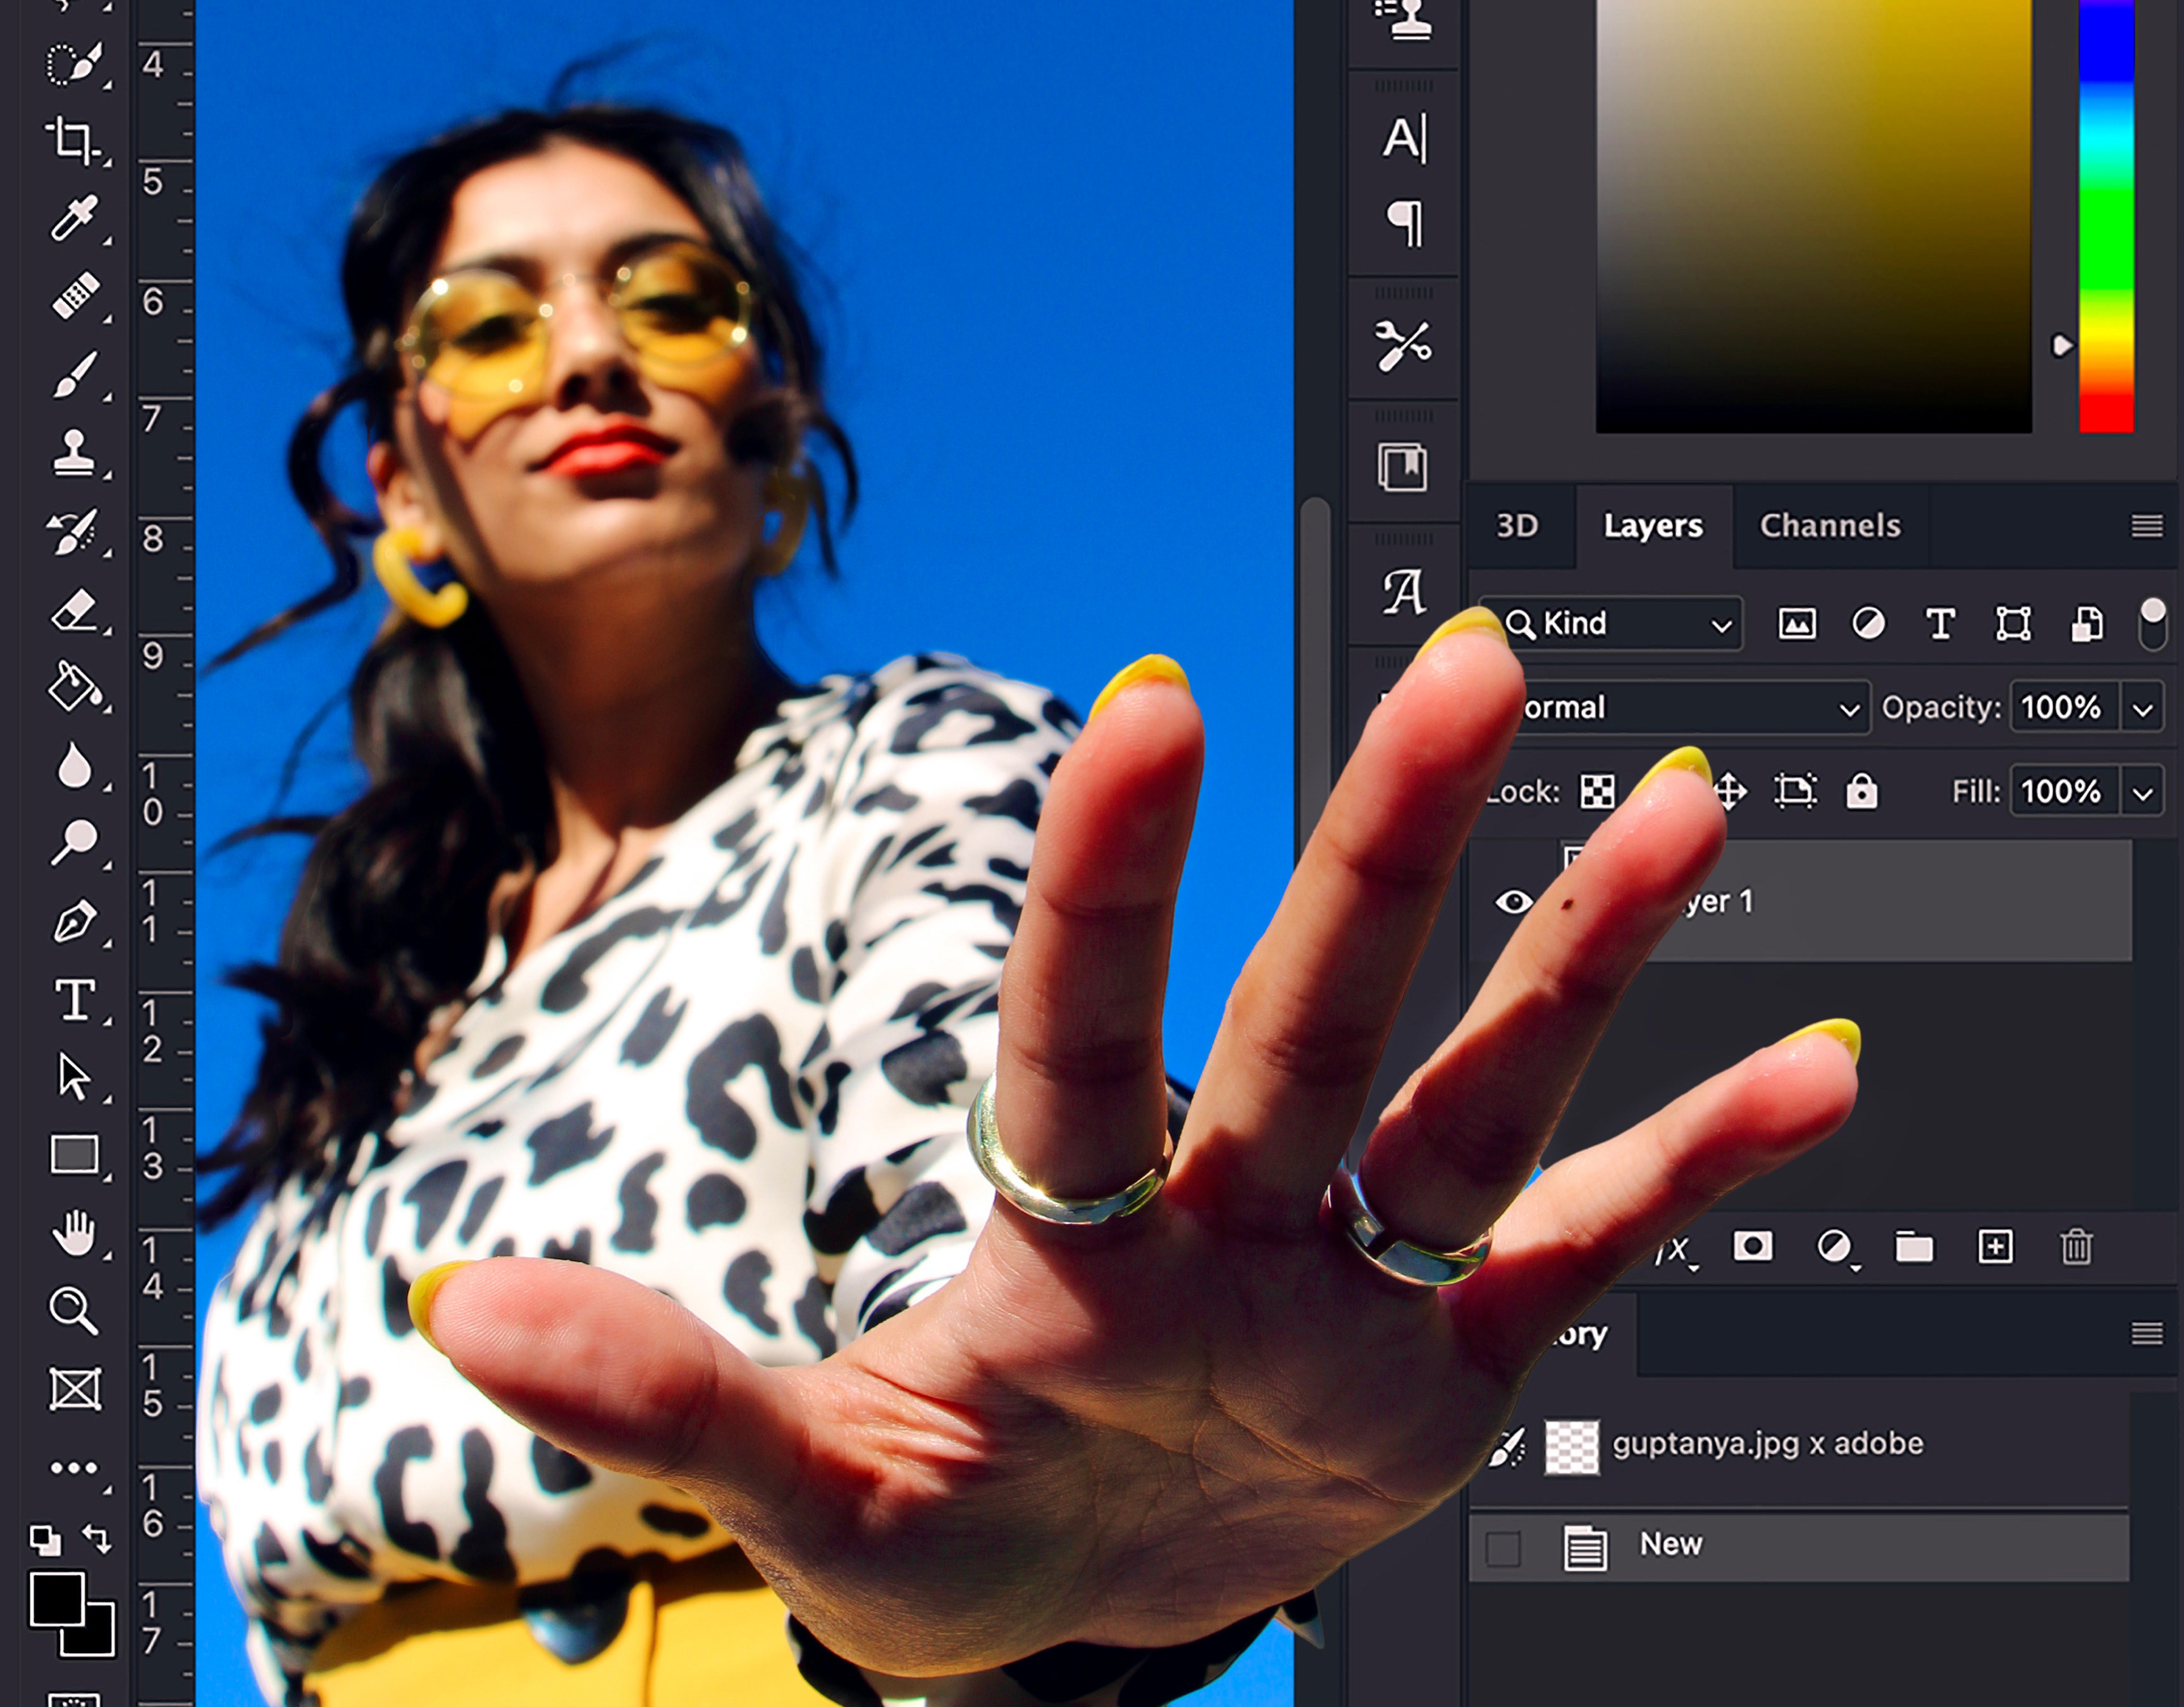
Task: Select the Path Selection arrow tool
Action: (x=73, y=1078)
